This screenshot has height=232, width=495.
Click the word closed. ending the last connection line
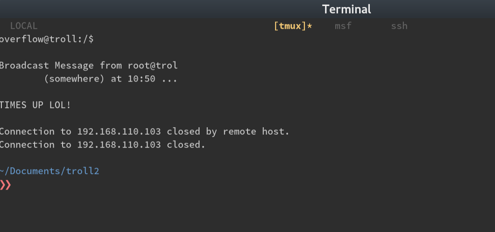tap(186, 145)
